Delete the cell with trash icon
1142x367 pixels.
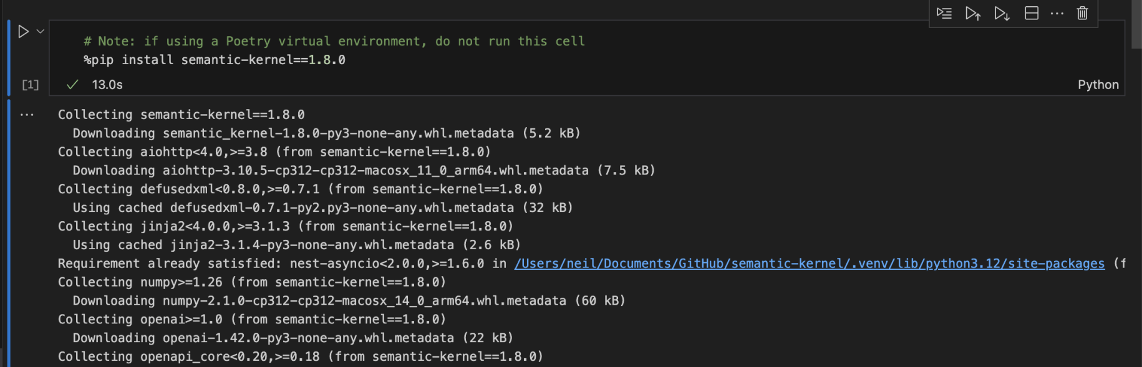tap(1083, 13)
